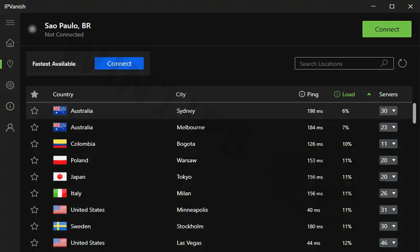Favorite the Sydney server
420x252 pixels.
pos(34,111)
